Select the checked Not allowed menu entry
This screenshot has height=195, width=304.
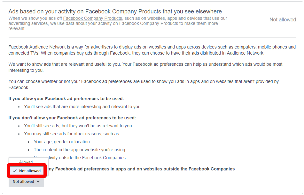pyautogui.click(x=27, y=171)
